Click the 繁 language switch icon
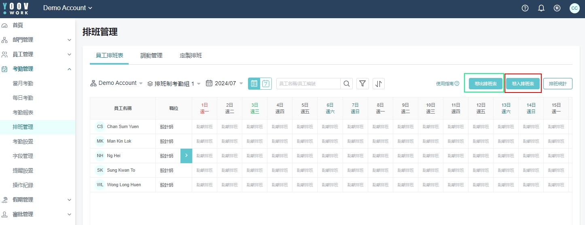The image size is (585, 225). tap(557, 8)
